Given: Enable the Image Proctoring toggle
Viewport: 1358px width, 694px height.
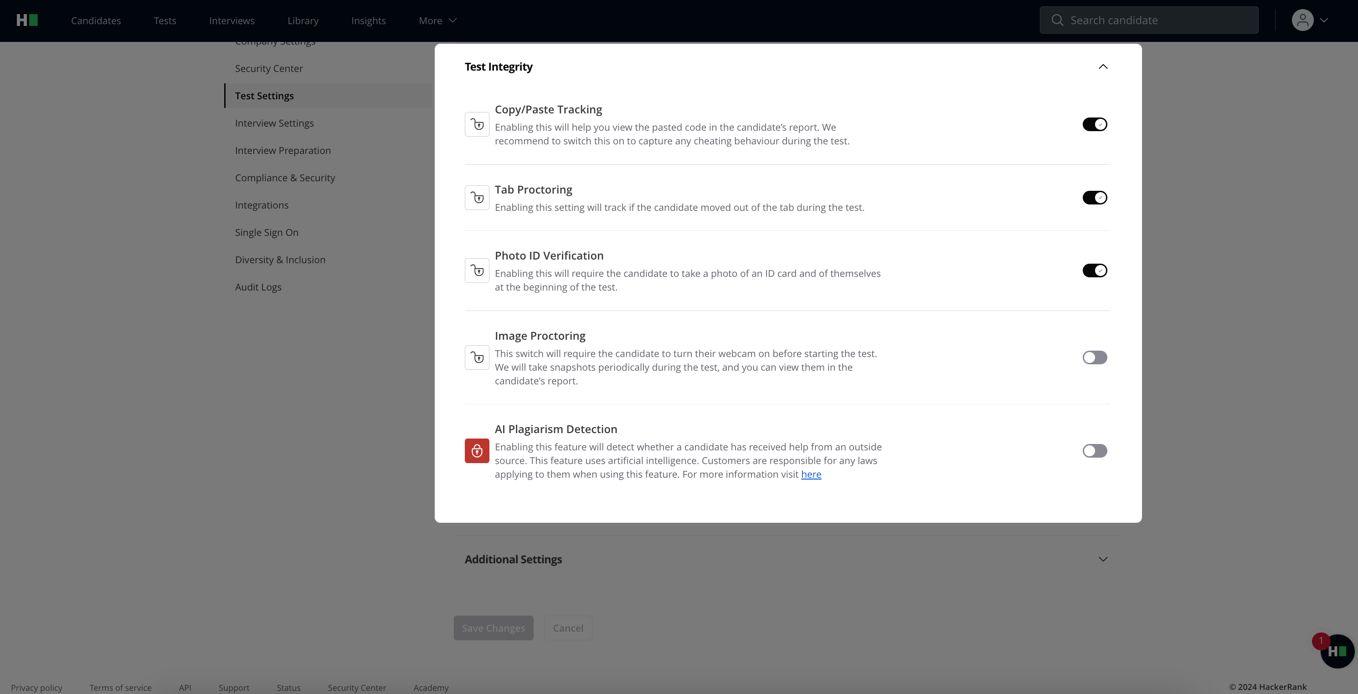Looking at the screenshot, I should pyautogui.click(x=1095, y=358).
